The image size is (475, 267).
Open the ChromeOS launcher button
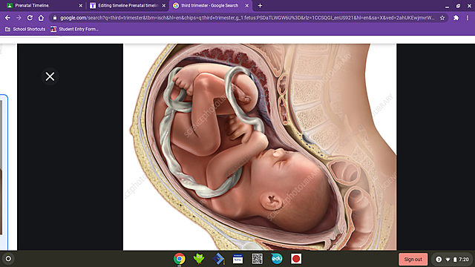pyautogui.click(x=8, y=259)
